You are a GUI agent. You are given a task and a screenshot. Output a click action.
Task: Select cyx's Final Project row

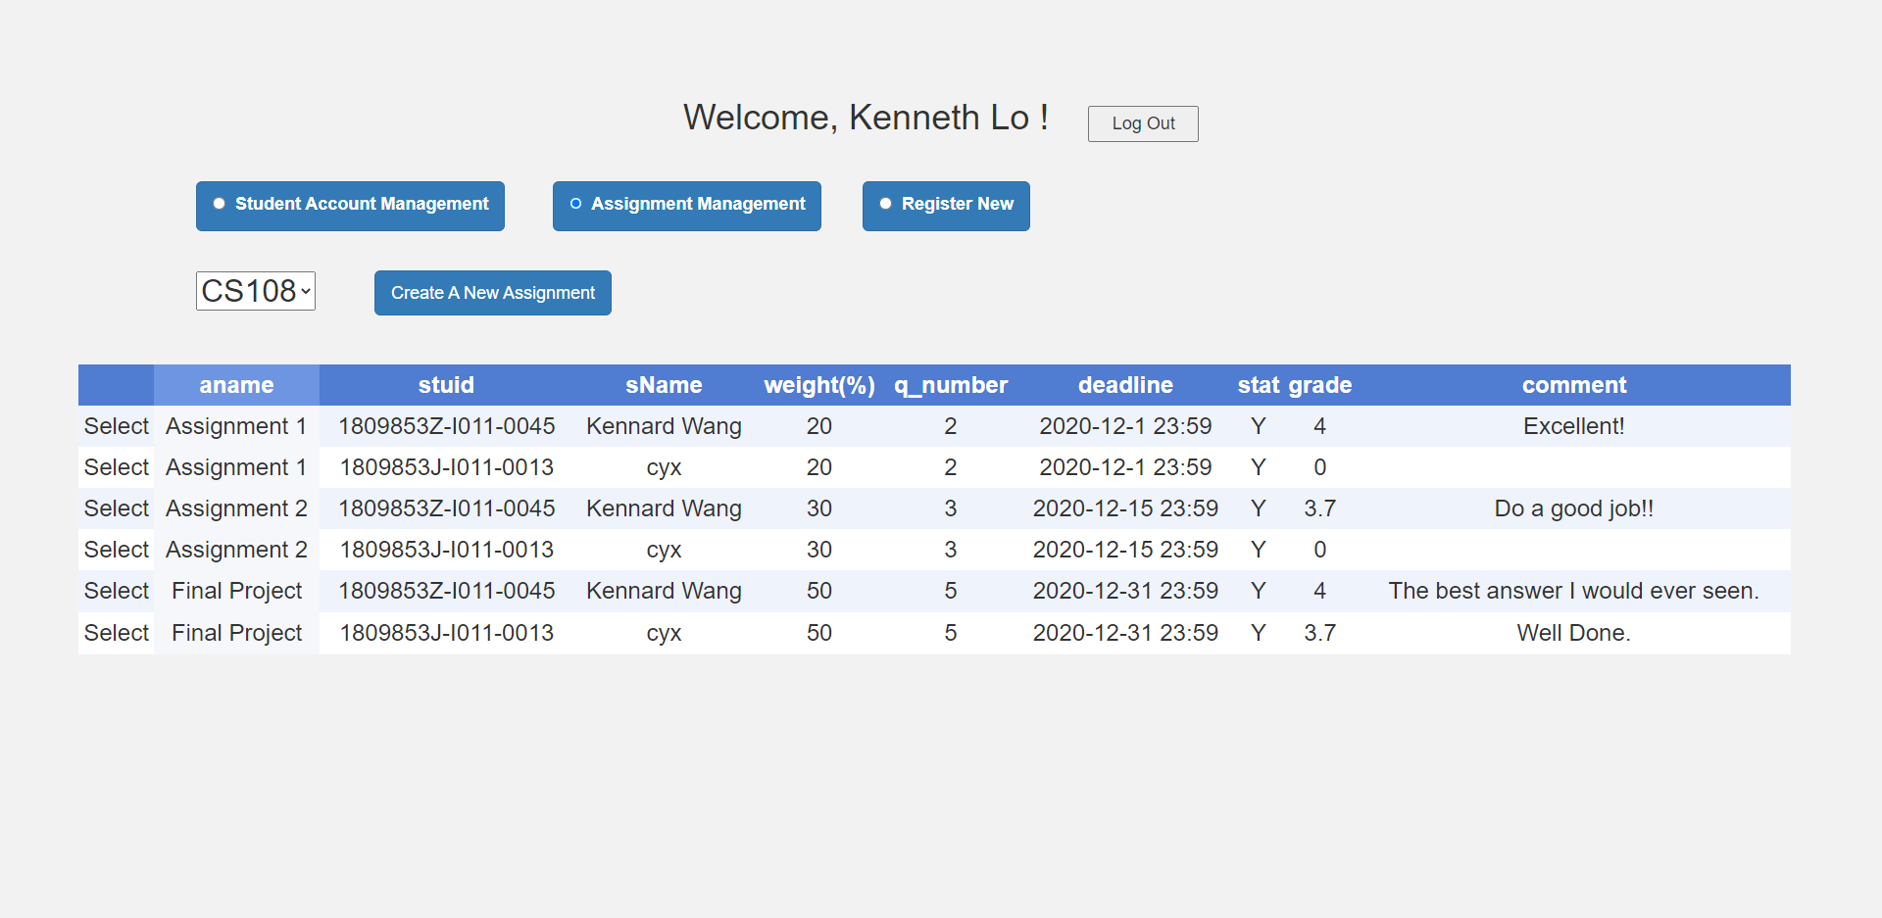[117, 633]
